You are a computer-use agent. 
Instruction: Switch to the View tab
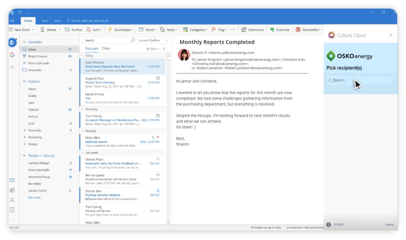click(x=57, y=21)
